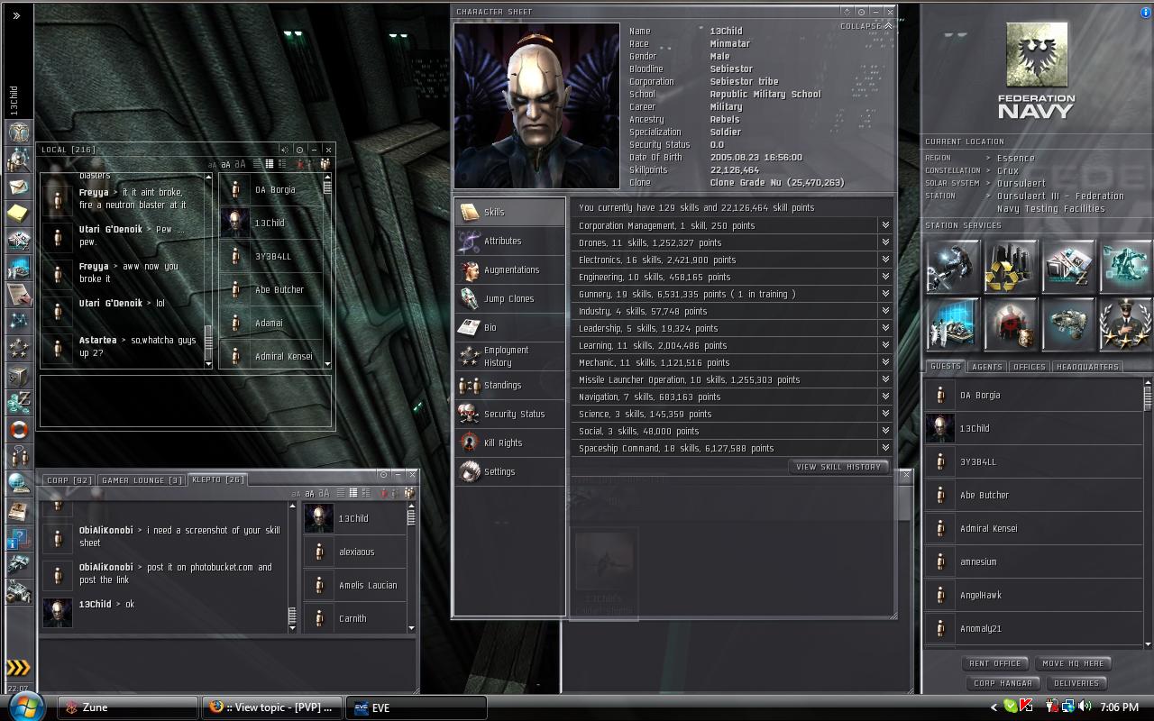Open the laboratory station service icon

coord(953,324)
